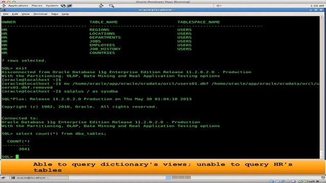326x183 pixels.
Task: Close the oracle@localhost terminal window
Action: point(321,10)
